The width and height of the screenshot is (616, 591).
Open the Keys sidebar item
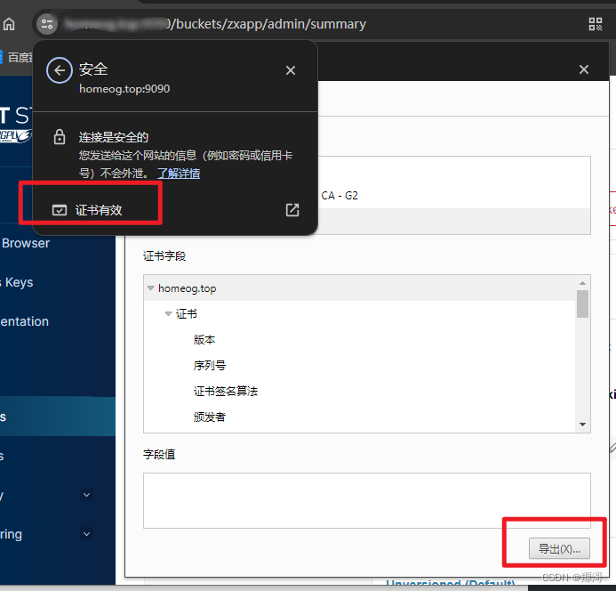[19, 282]
